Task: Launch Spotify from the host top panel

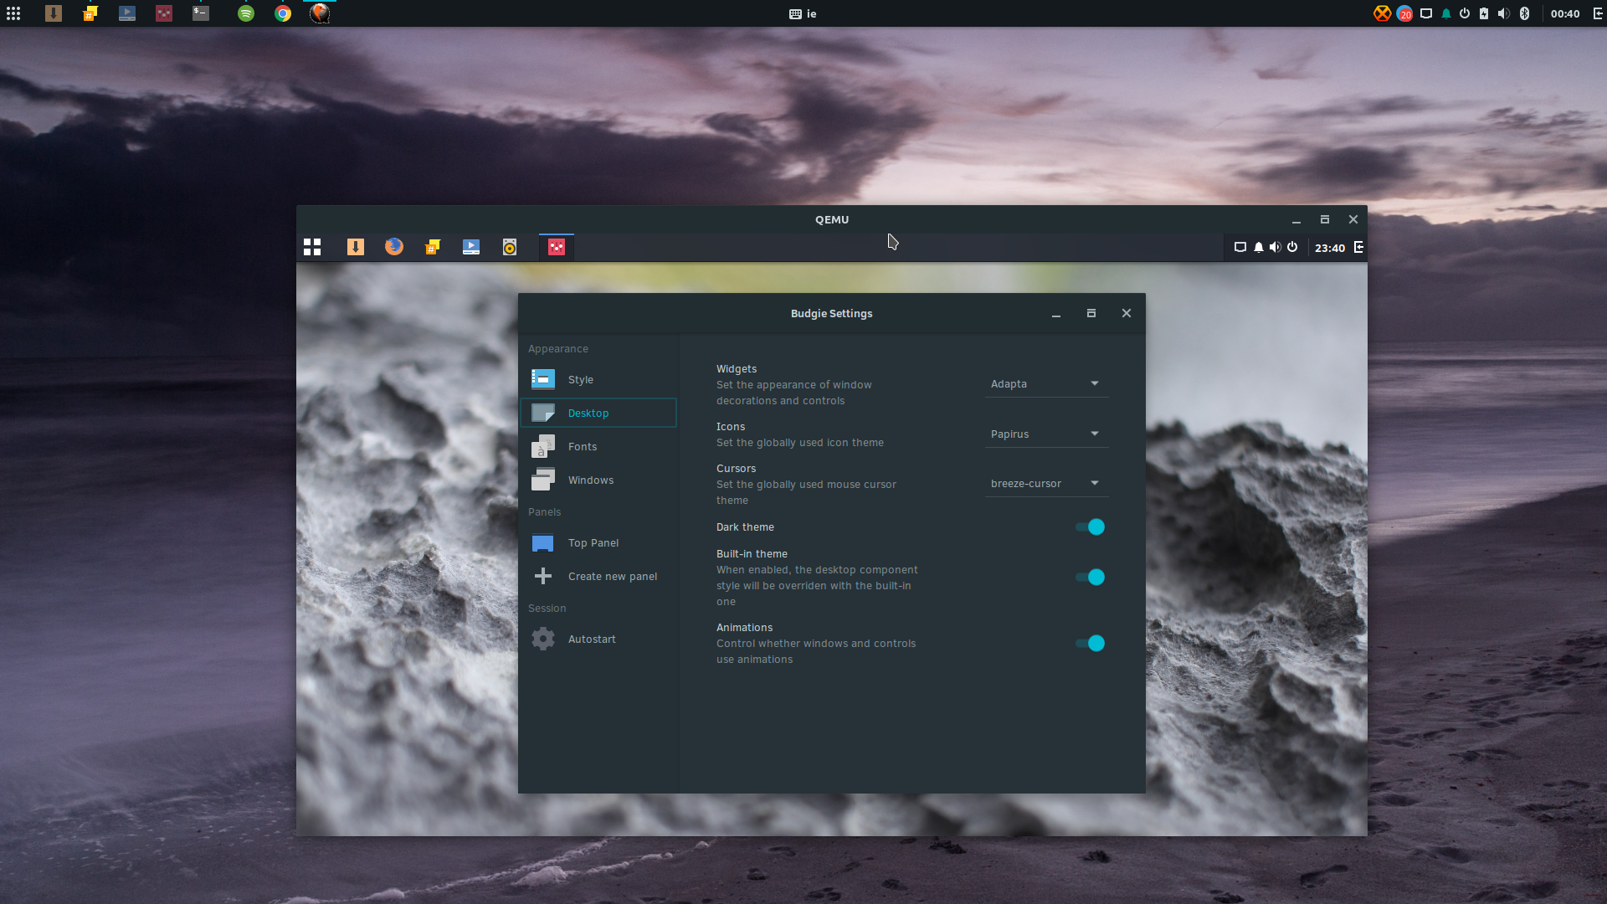Action: [x=246, y=13]
